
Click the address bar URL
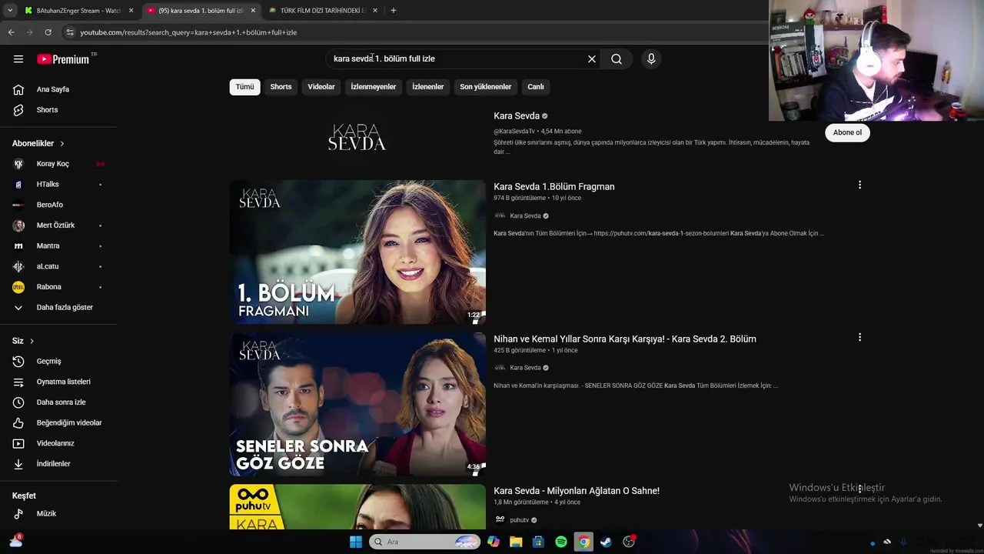coord(188,32)
